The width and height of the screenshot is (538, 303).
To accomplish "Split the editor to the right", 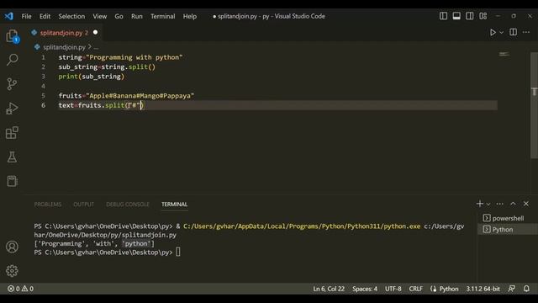I will click(x=514, y=32).
